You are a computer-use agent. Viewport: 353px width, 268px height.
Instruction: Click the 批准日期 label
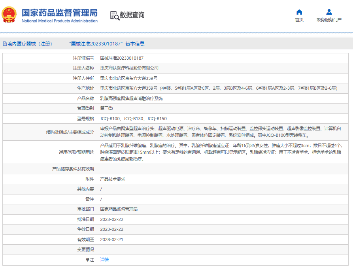85,219
